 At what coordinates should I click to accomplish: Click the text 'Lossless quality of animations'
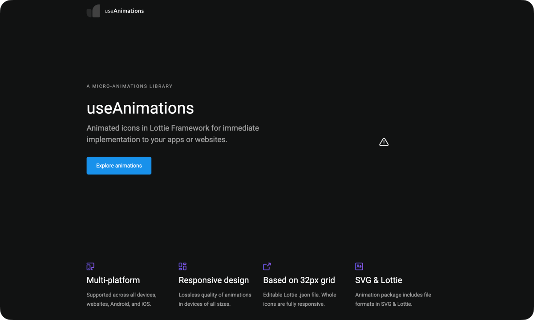215,295
